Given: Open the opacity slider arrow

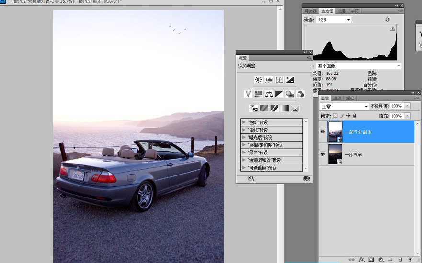Looking at the screenshot, I should (407, 106).
